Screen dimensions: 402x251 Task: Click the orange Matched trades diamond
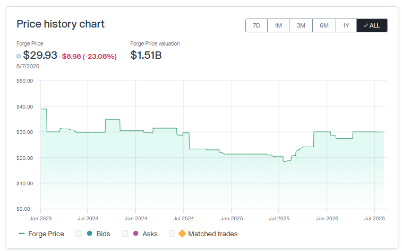pyautogui.click(x=182, y=234)
